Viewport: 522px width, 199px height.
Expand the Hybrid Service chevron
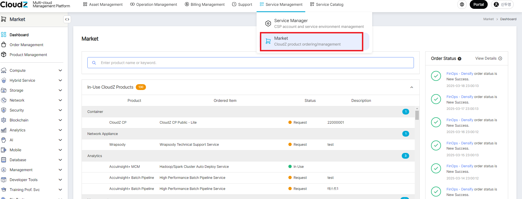point(60,80)
